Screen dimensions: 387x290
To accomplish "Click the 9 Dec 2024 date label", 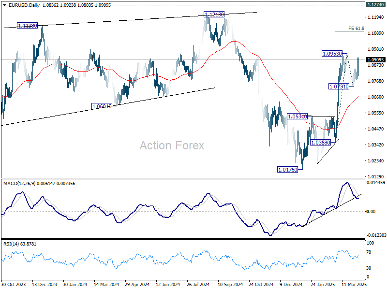I will click(291, 284).
